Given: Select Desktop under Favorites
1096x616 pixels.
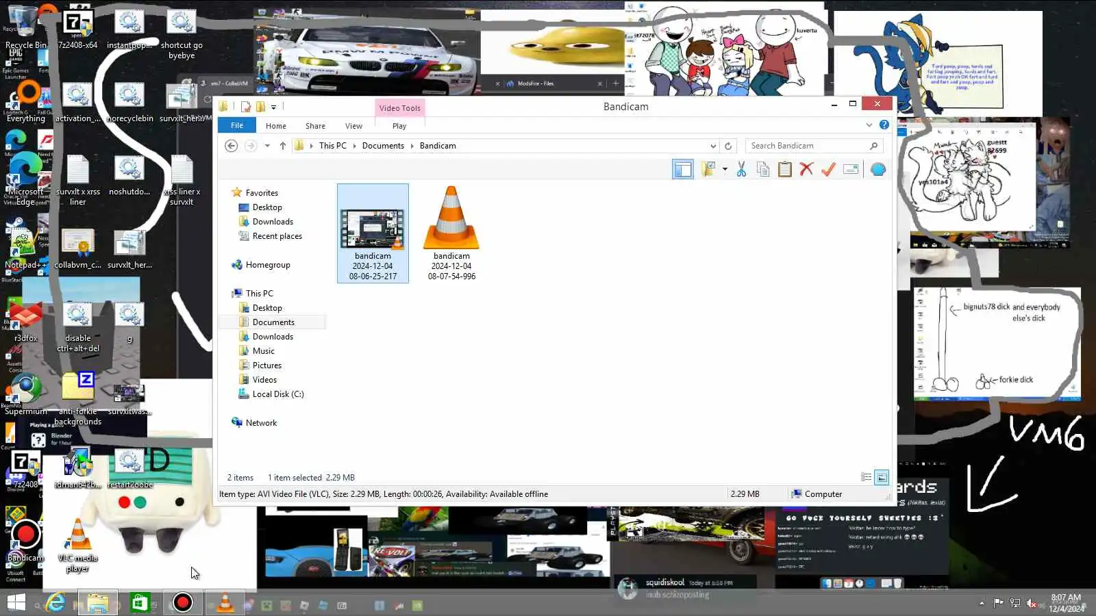Looking at the screenshot, I should pos(267,207).
